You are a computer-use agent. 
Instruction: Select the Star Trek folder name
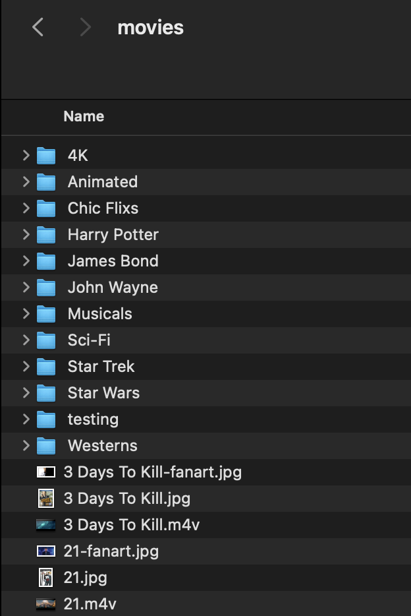pos(101,366)
